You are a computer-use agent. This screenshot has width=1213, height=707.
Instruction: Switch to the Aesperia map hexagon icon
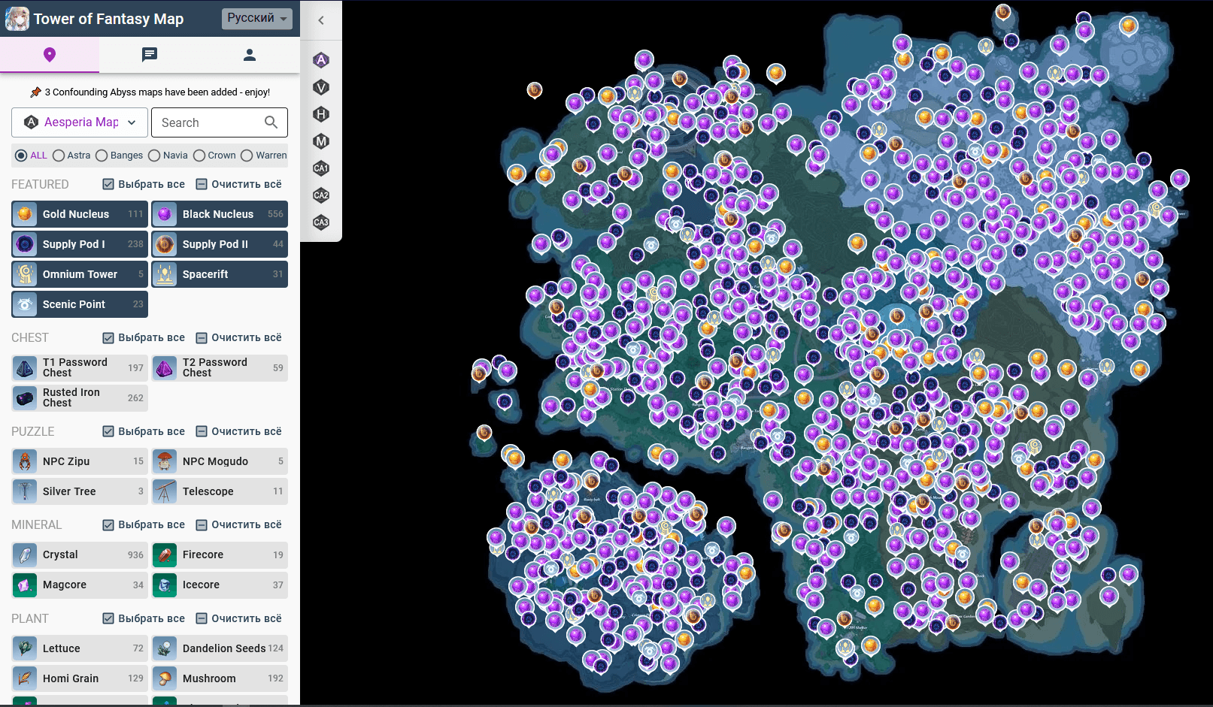321,60
